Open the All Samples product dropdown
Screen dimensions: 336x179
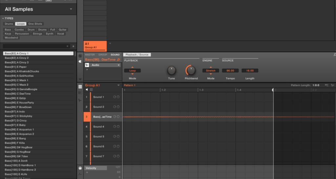coord(71,9)
